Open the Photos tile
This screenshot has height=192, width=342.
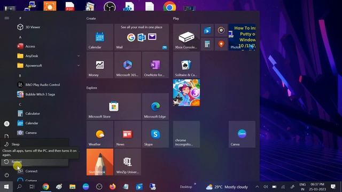coord(242,37)
